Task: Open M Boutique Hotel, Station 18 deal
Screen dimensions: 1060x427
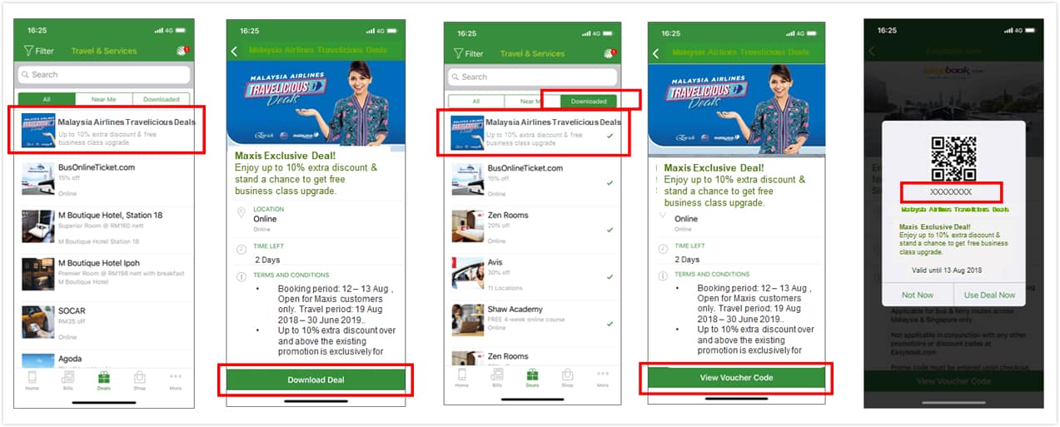Action: point(105,226)
